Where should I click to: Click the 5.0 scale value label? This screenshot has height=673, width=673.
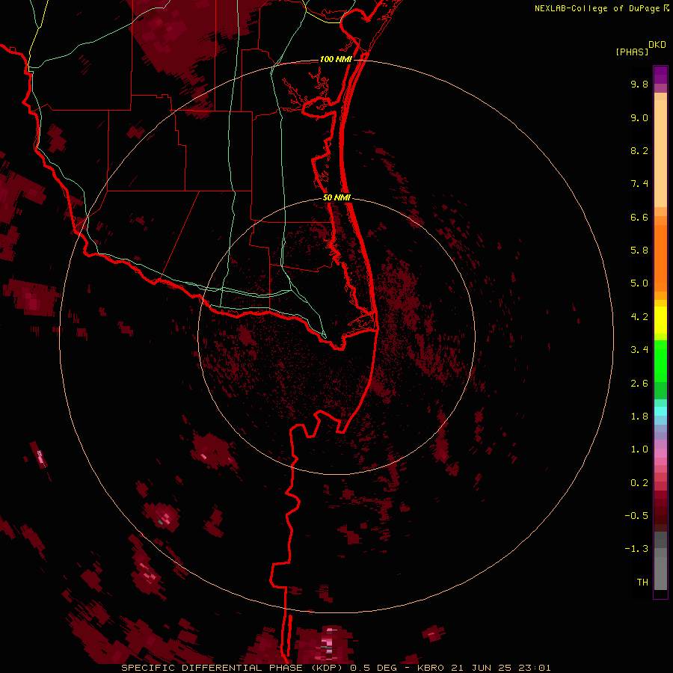[x=639, y=283]
